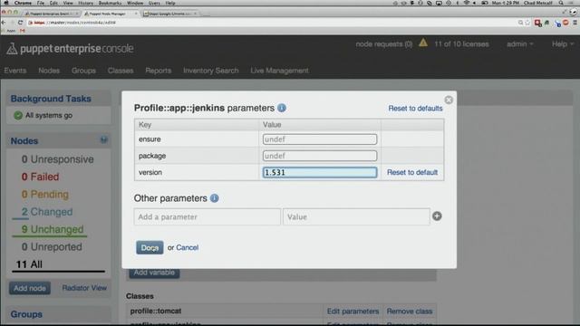
Task: Click the 11 of 10 licenses link
Action: point(461,44)
